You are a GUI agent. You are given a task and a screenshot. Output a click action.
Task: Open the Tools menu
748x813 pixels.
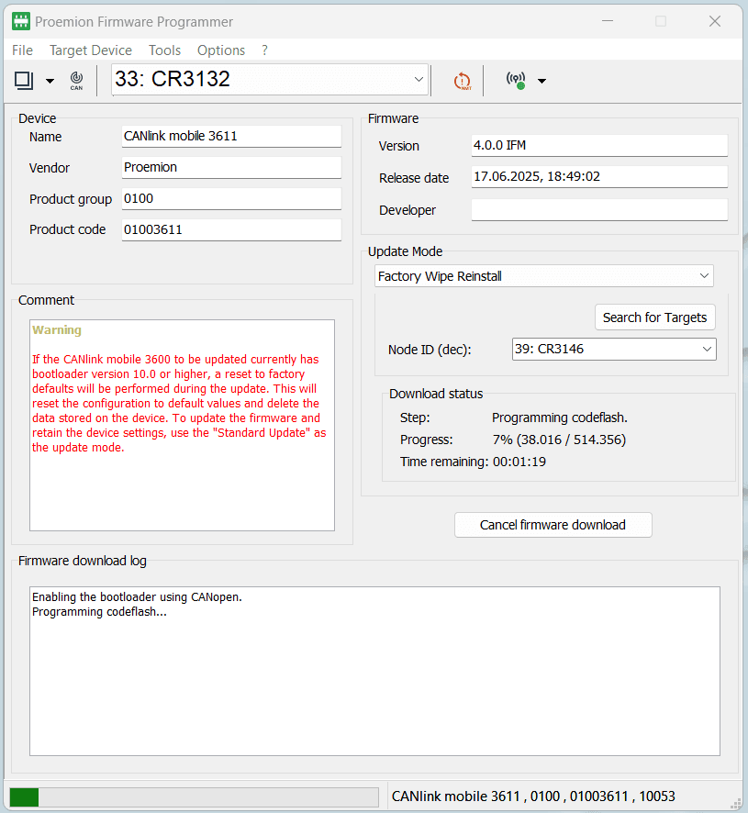(165, 50)
